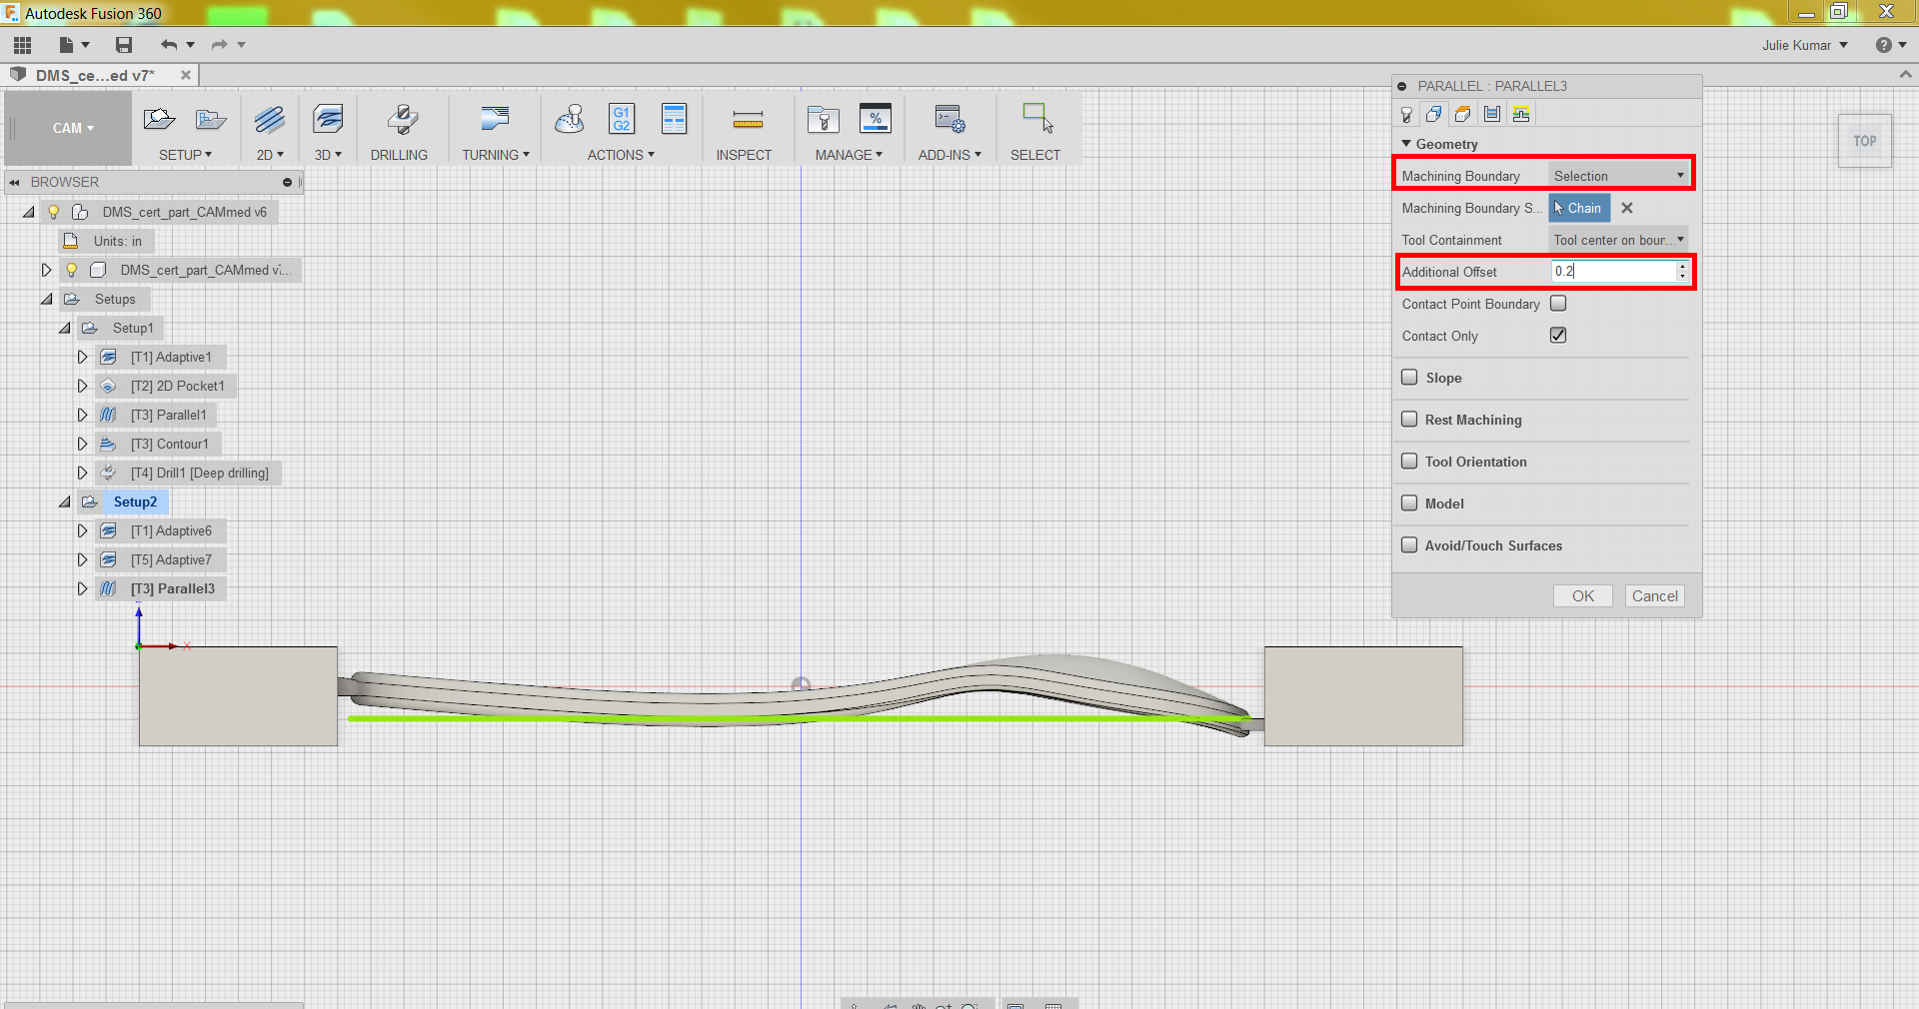Viewport: 1919px width, 1009px height.
Task: Open the SETUP dropdown menu
Action: [185, 155]
